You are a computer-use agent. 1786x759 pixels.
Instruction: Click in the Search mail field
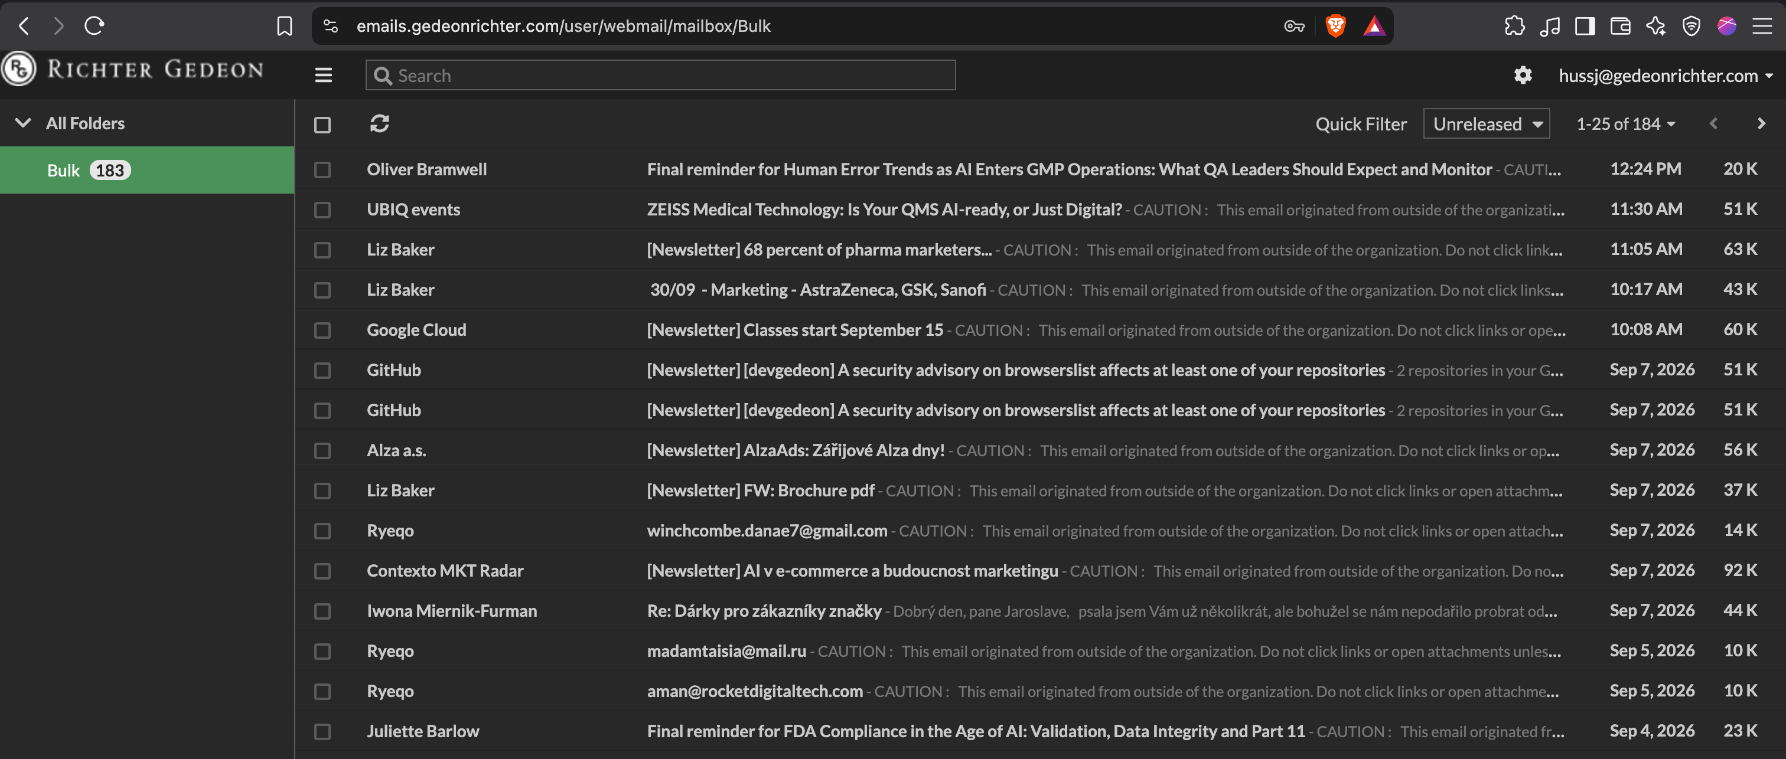pos(660,75)
